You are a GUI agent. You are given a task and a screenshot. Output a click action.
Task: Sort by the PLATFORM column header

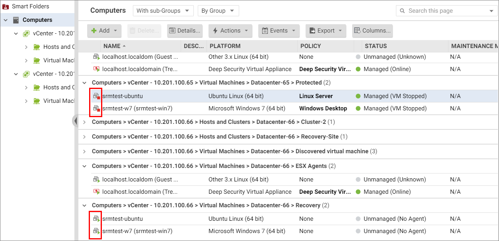tap(225, 46)
